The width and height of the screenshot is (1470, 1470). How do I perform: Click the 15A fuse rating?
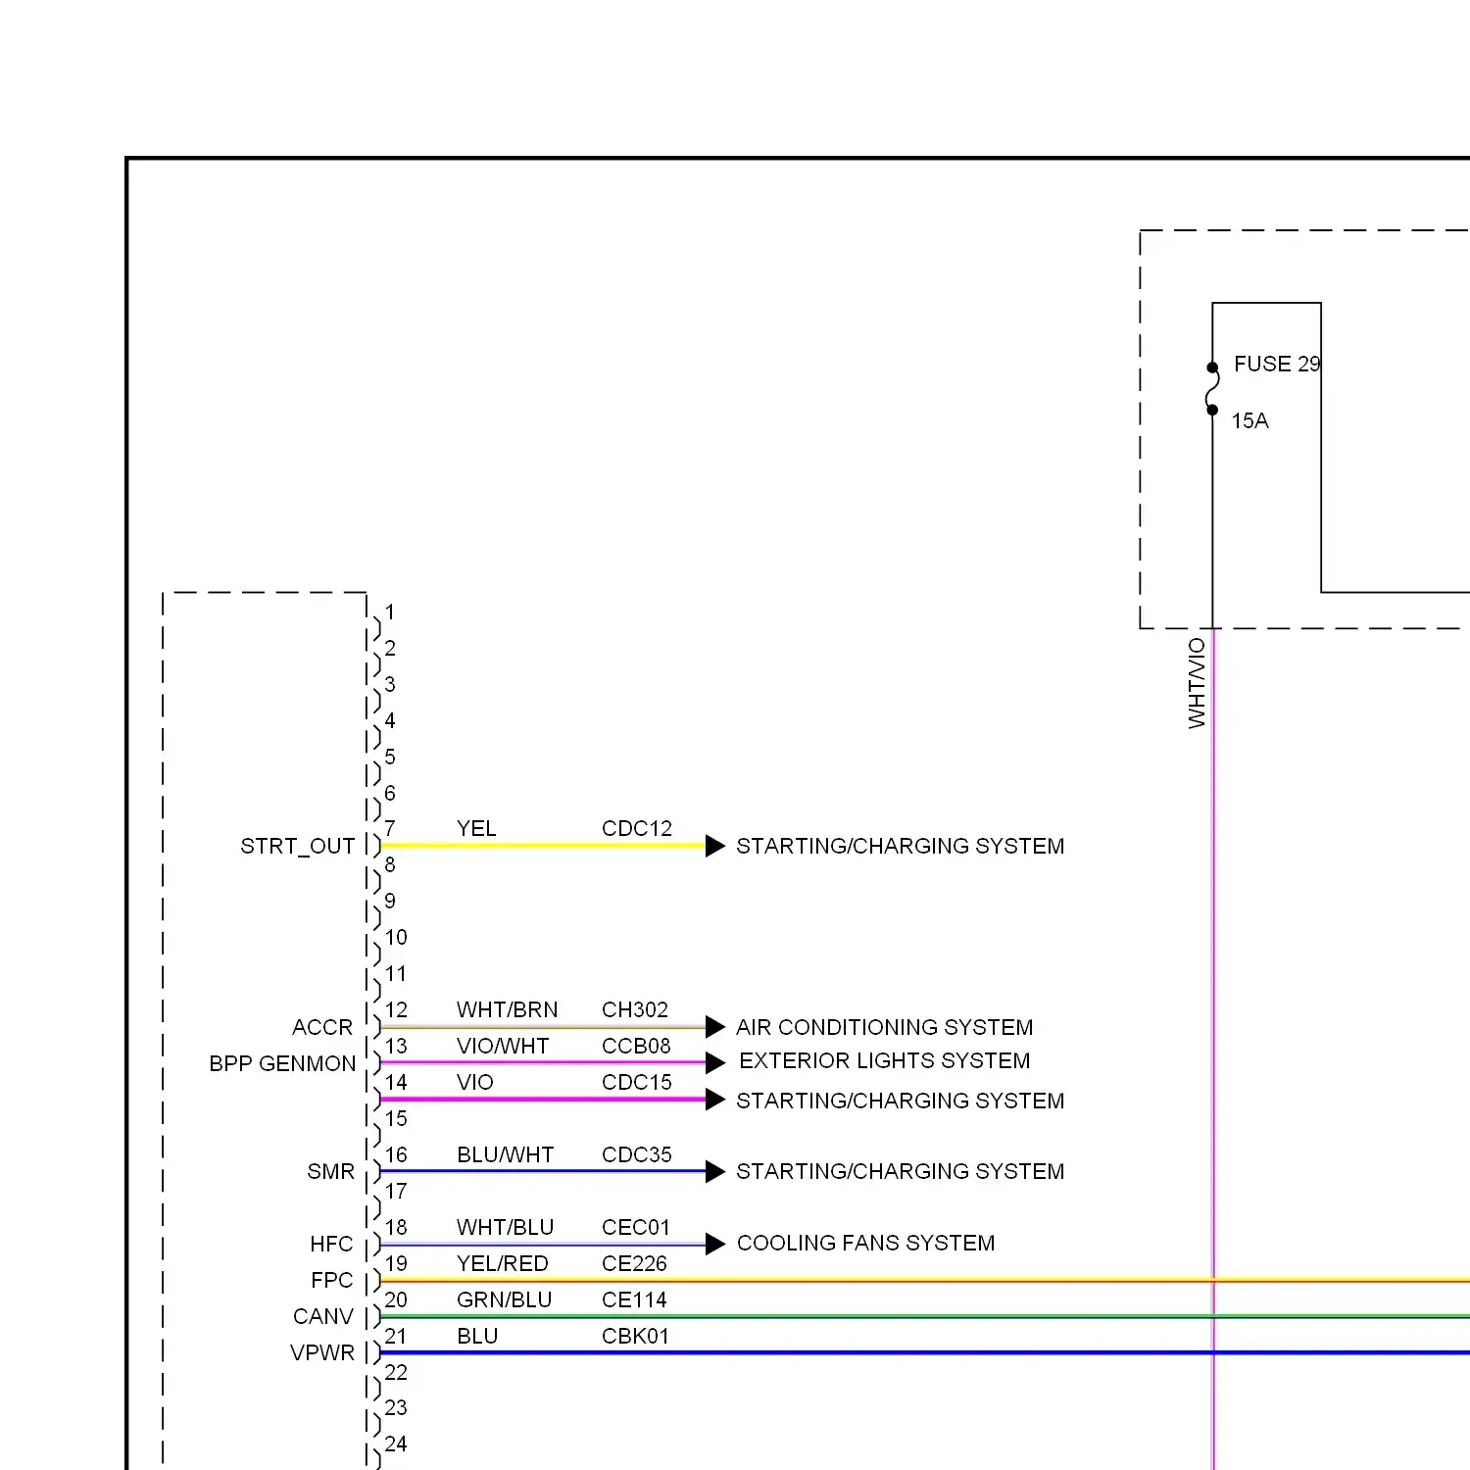pyautogui.click(x=1249, y=420)
